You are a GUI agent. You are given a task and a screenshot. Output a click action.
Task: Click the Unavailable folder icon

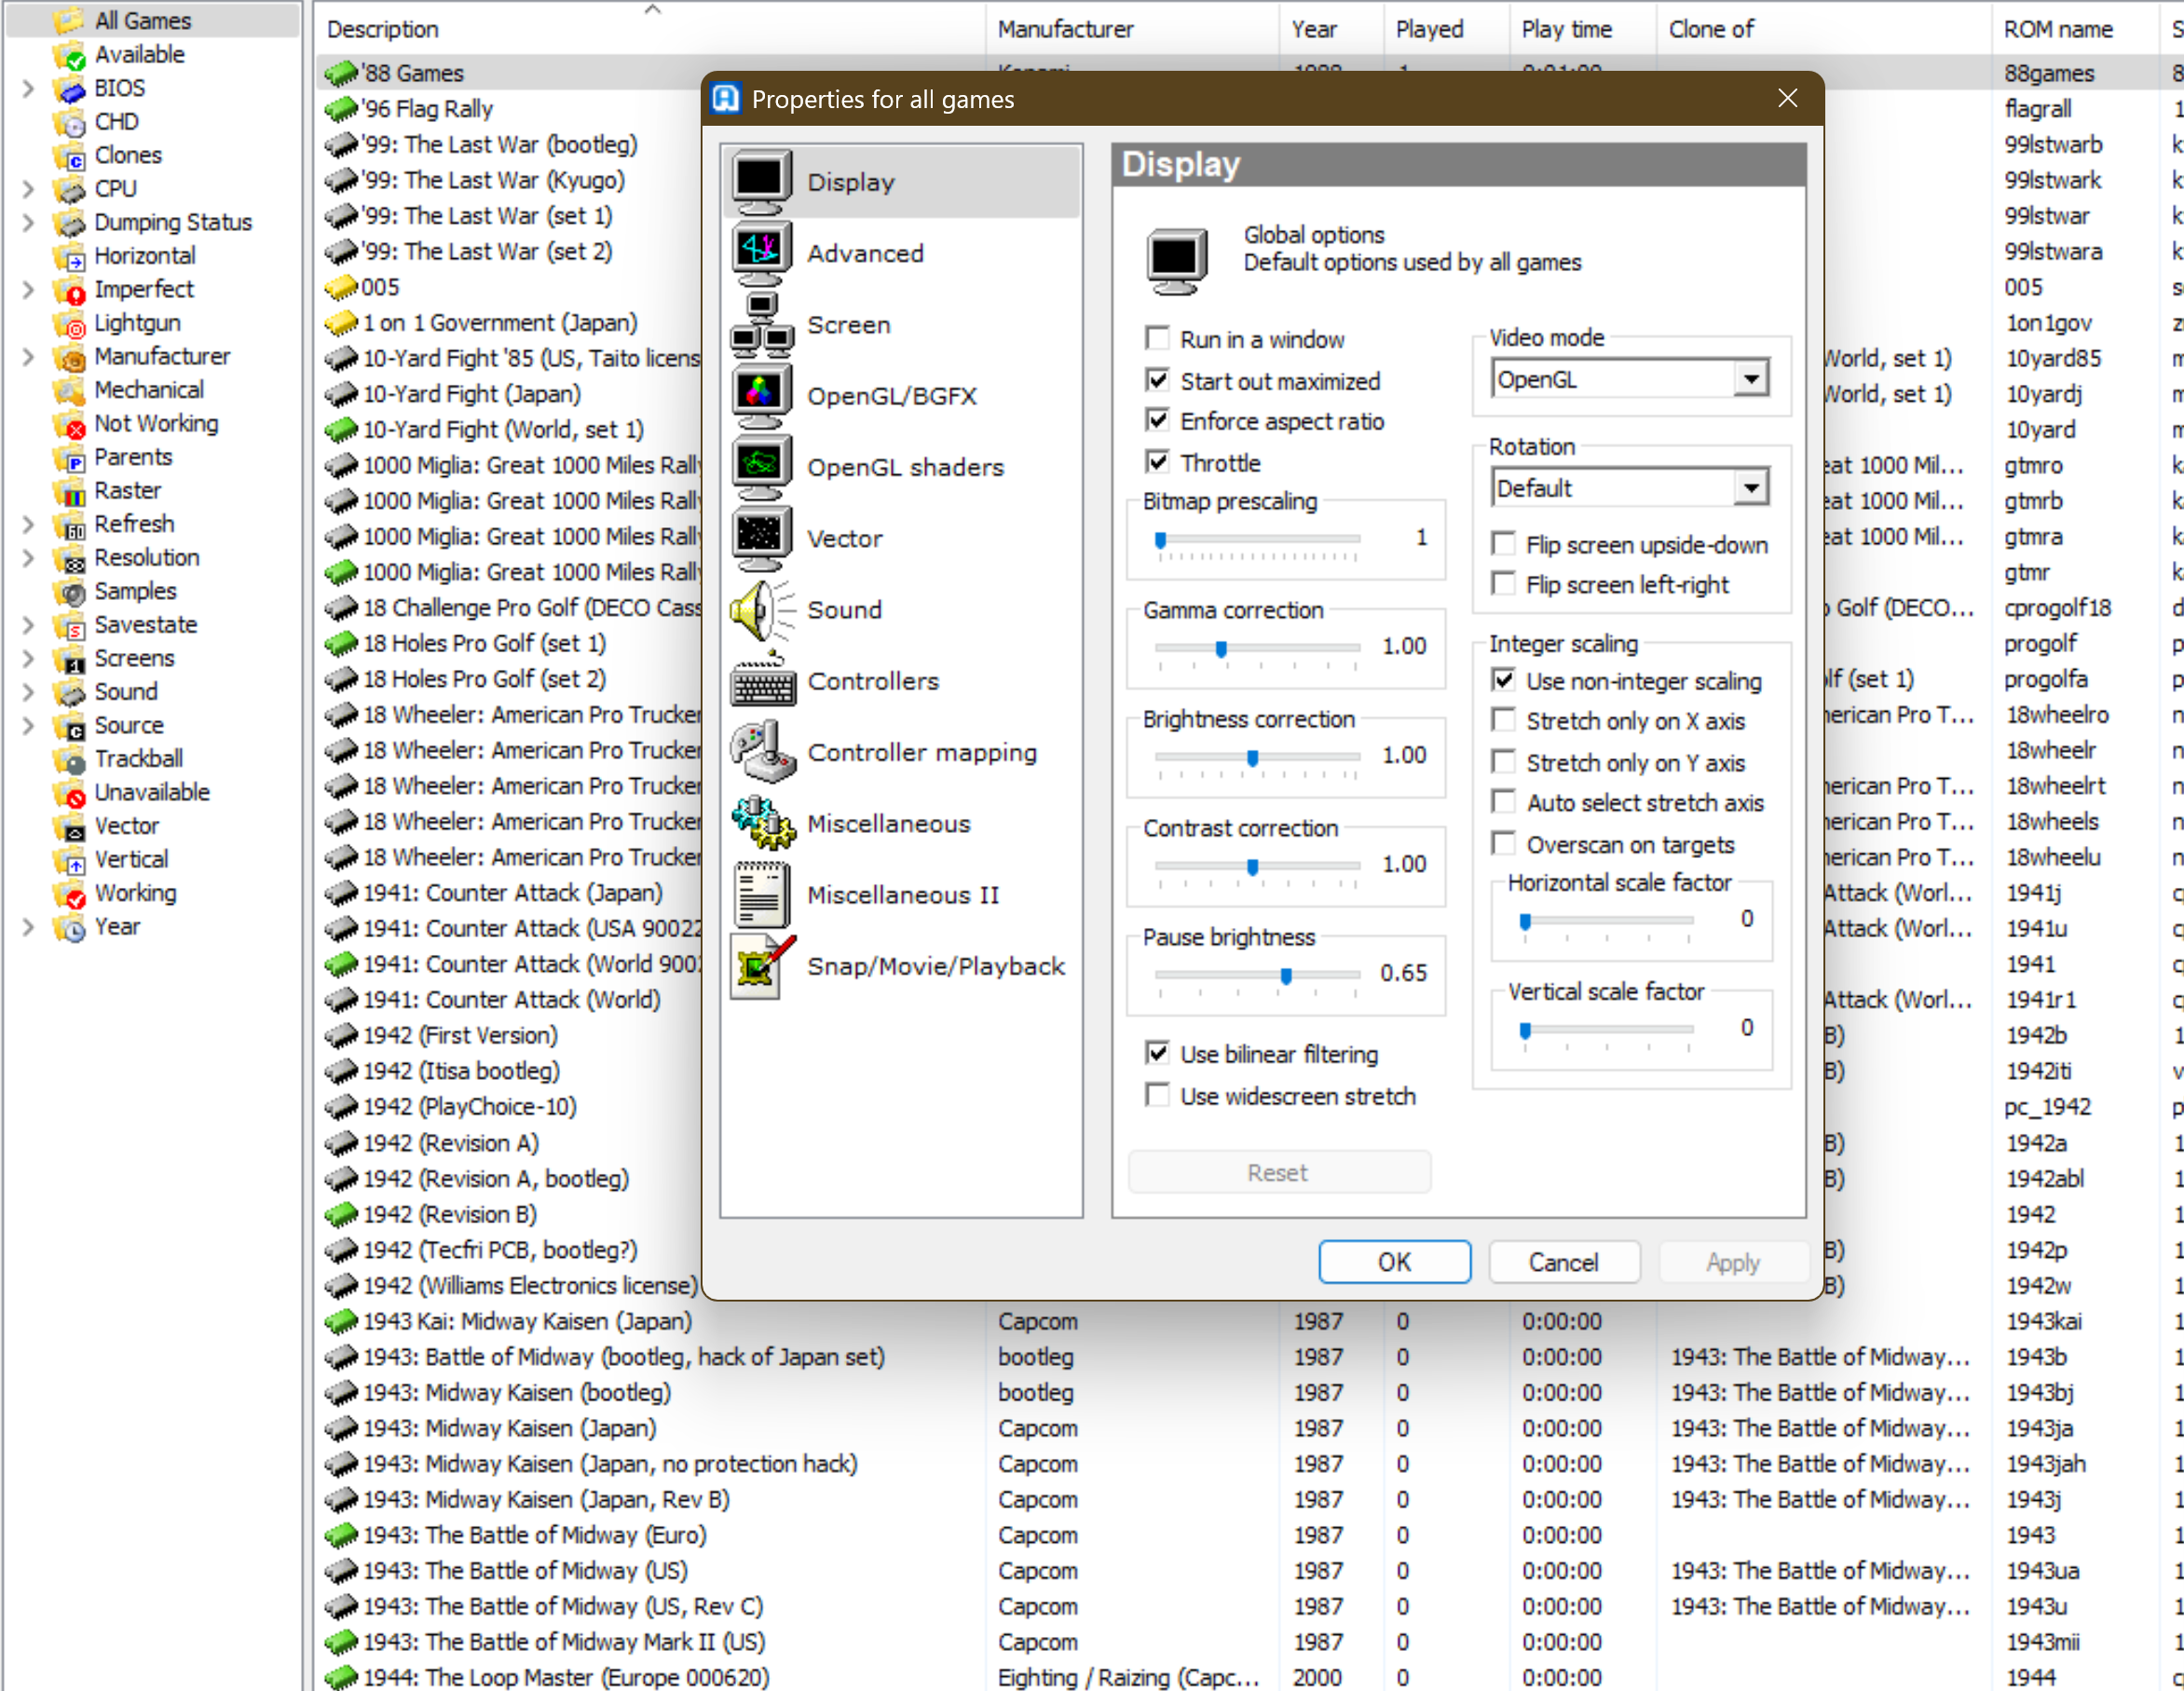point(69,793)
